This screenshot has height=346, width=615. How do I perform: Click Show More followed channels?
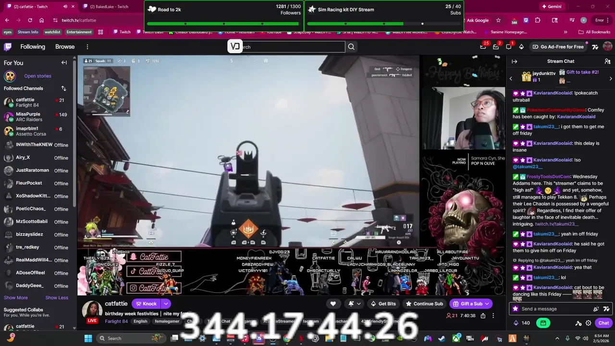coord(16,297)
